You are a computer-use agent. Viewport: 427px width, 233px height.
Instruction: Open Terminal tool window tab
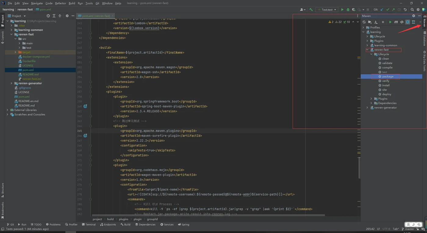point(88,224)
